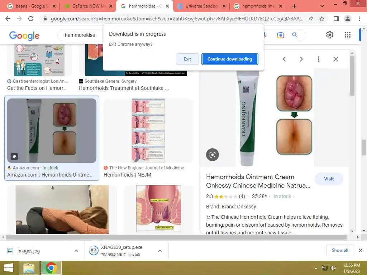Image resolution: width=367 pixels, height=275 pixels.
Task: Expand options for images.jpg download
Action: tap(76, 251)
